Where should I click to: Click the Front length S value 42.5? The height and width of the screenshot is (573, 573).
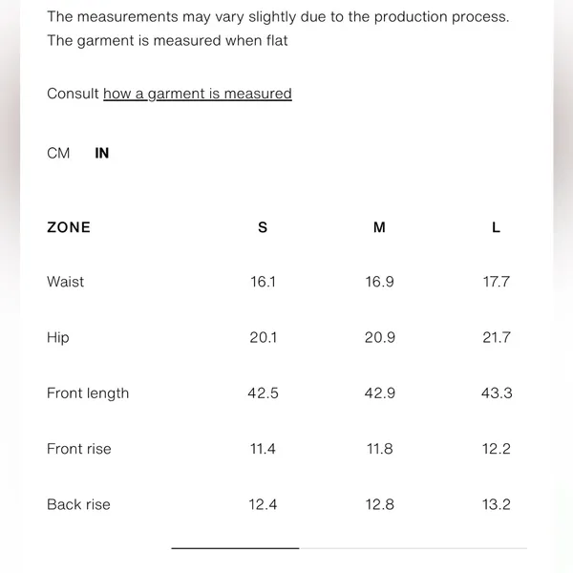point(264,393)
